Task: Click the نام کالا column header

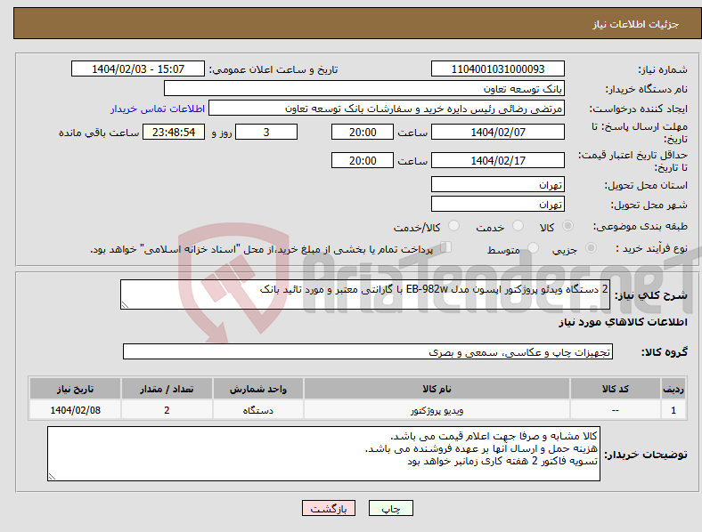Action: 437,389
